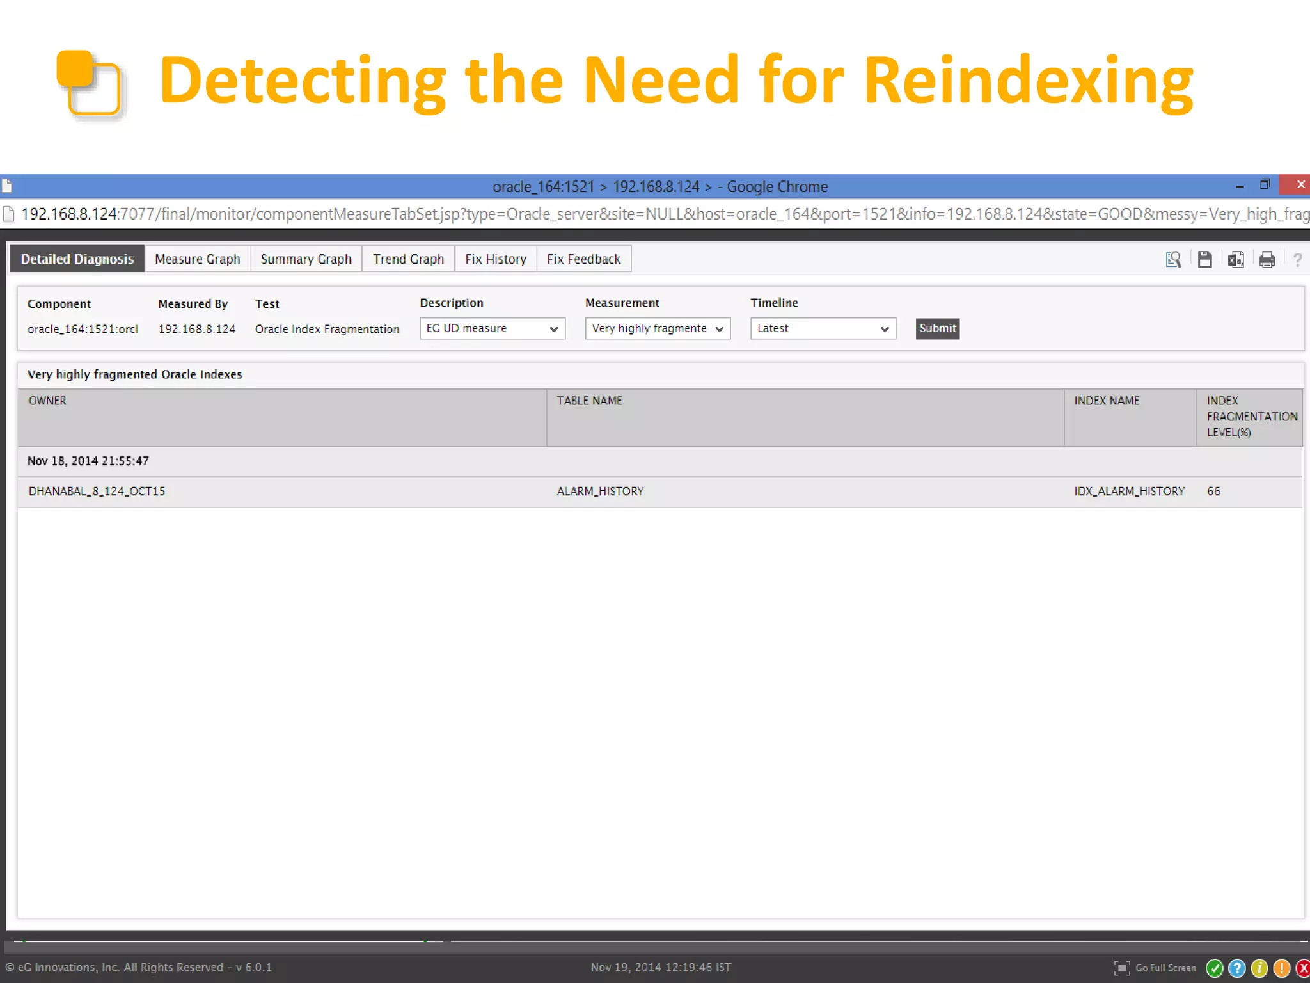The height and width of the screenshot is (983, 1310).
Task: Click the Submit button
Action: [938, 328]
